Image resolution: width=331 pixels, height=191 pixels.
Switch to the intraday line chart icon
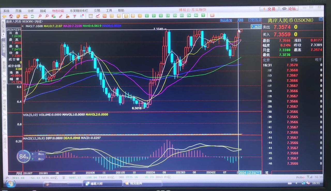click(98, 16)
